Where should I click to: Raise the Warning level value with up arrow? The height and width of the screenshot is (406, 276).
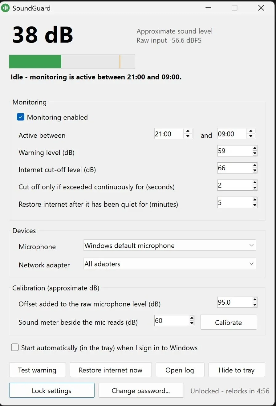click(255, 148)
